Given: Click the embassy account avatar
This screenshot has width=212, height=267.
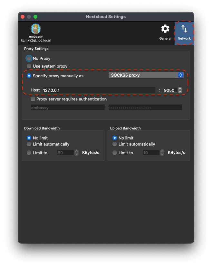Looking at the screenshot, I should click(36, 29).
